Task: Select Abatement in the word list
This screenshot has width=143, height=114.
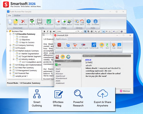Action: click(x=60, y=83)
